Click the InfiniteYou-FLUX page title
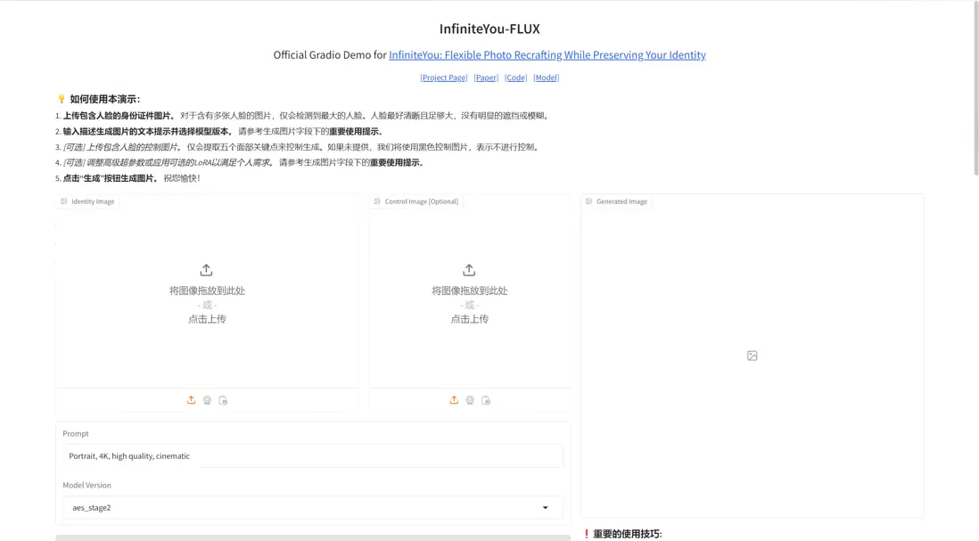 pyautogui.click(x=489, y=29)
